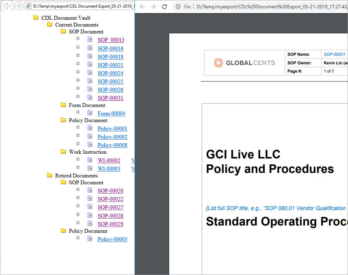Image resolution: width=348 pixels, height=275 pixels.
Task: Open the SOP-00031 link in the document tree
Action: pyautogui.click(x=111, y=98)
